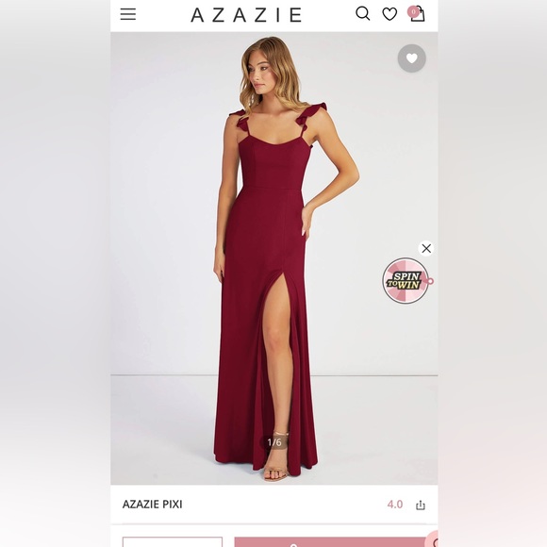Dismiss the Spin to Win popup

click(426, 248)
